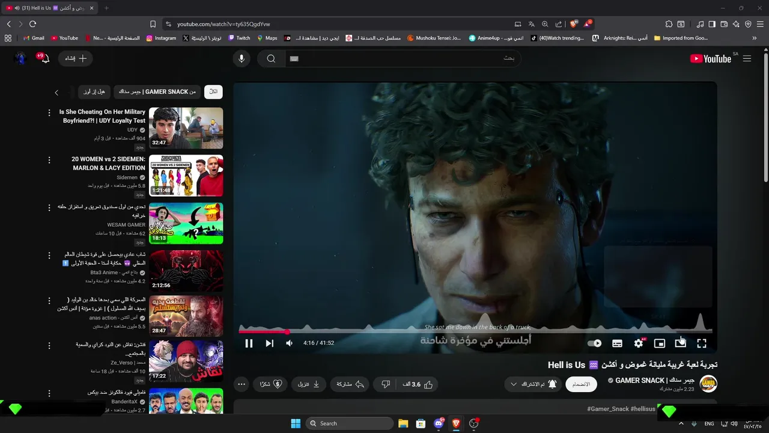Click the #Gamer_Snack hashtag
Screen dimensions: 769x433
[608, 409]
